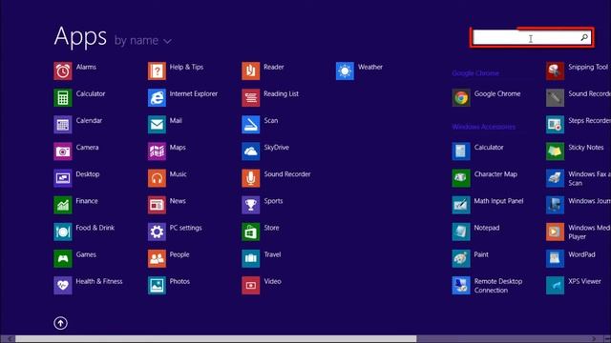Open PC settings gear icon
Screen dimensions: 611x343
pos(157,232)
